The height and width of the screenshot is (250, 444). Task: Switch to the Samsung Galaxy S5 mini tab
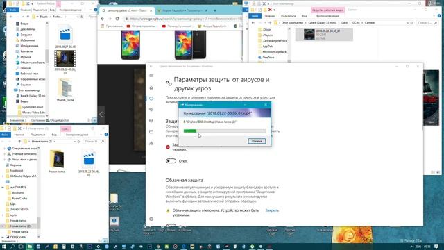click(x=126, y=10)
